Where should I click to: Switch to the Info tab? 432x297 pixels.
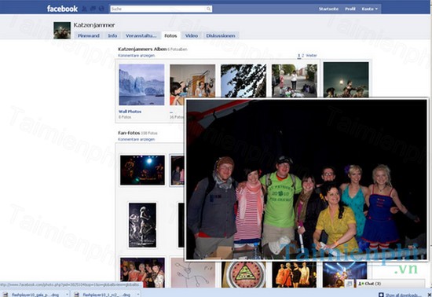112,35
